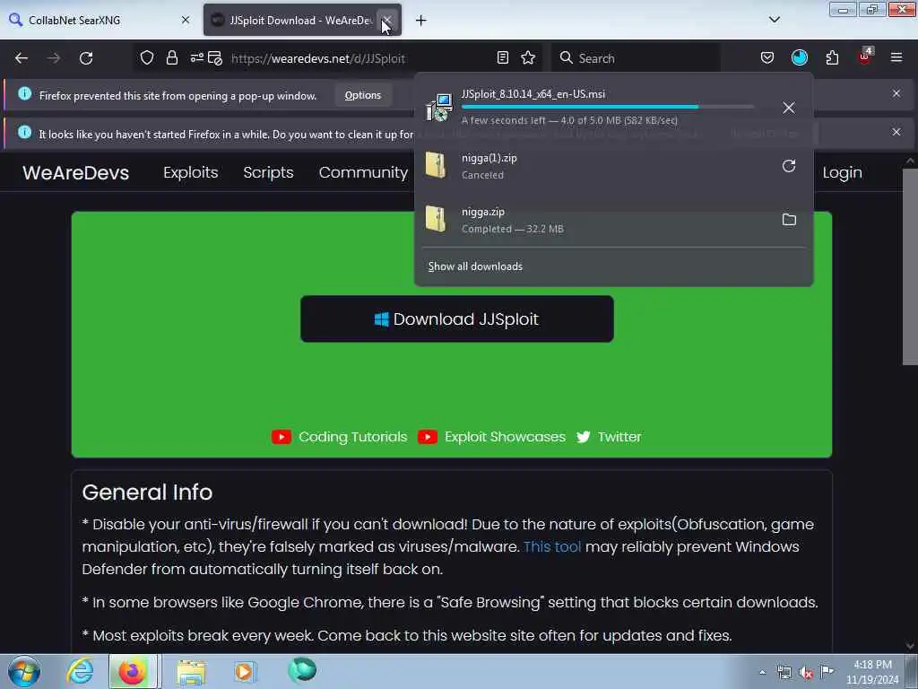
Task: Click the pop-up blocked icon in address bar
Action: pos(215,58)
